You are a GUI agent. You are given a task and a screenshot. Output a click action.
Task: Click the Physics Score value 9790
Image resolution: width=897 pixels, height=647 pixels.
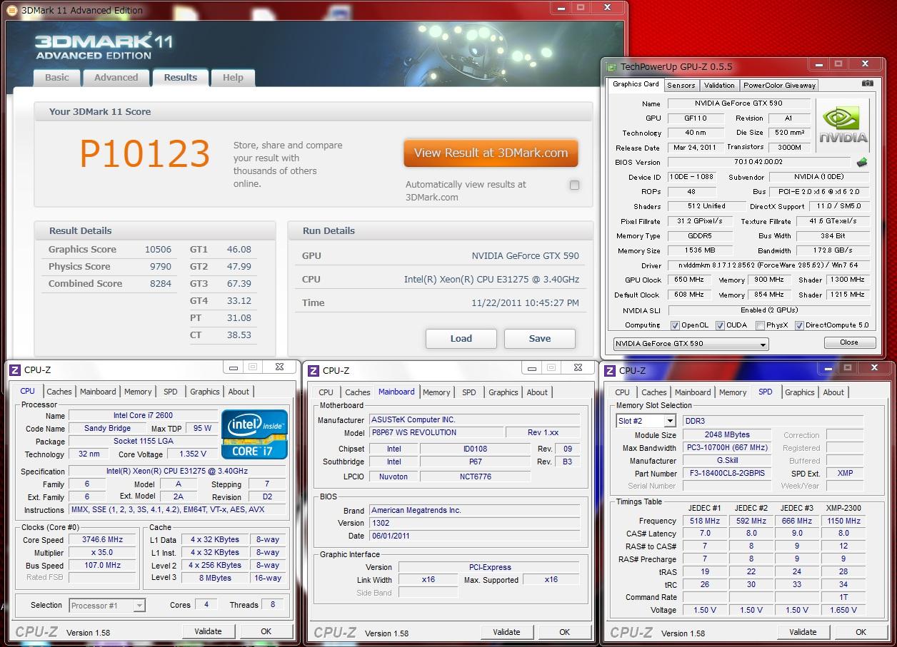pyautogui.click(x=160, y=267)
